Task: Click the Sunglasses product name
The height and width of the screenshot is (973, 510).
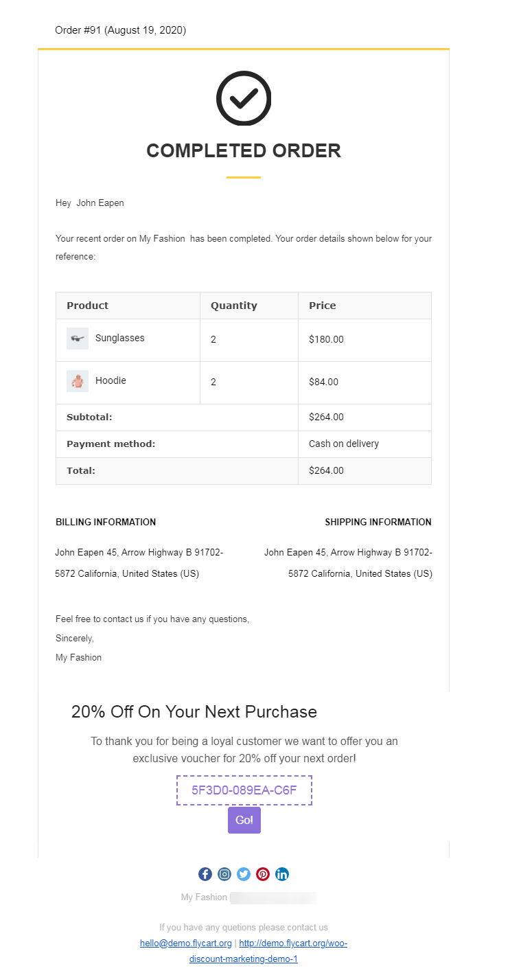Action: click(x=120, y=338)
